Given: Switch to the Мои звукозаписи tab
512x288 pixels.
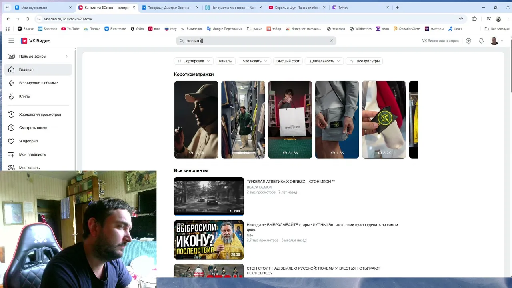Looking at the screenshot, I should [43, 8].
